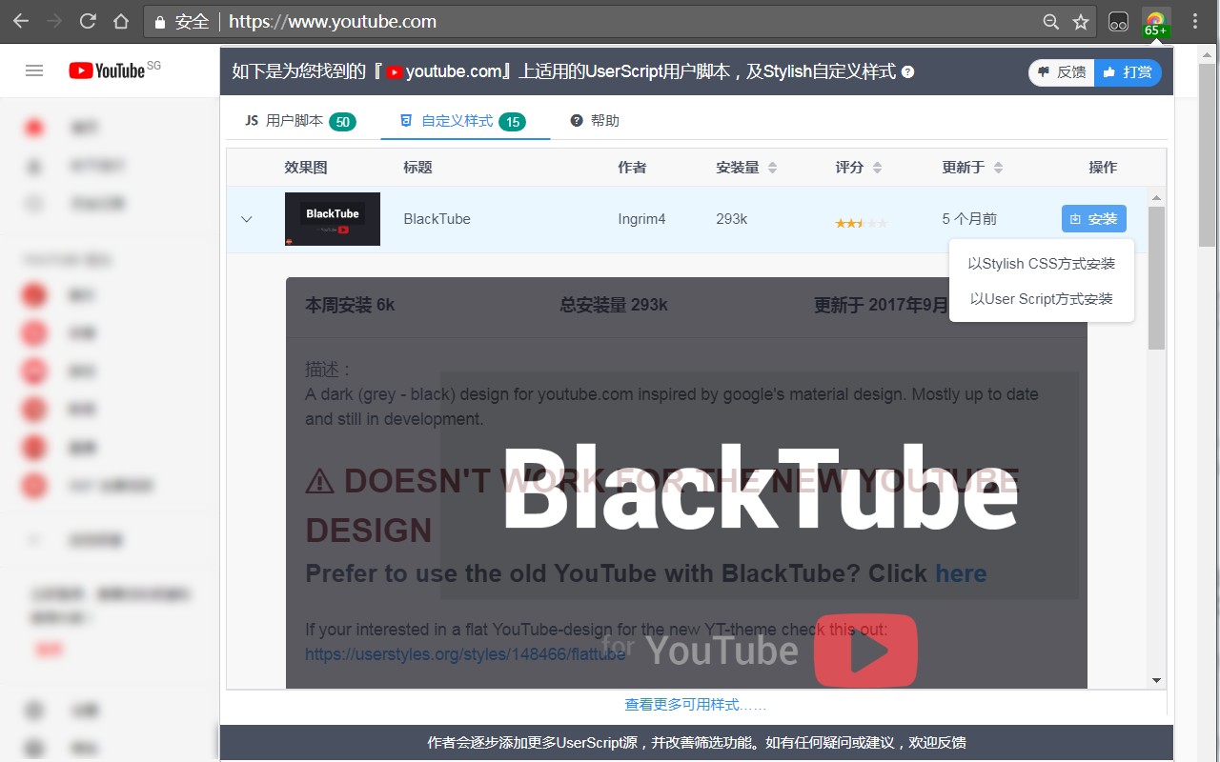Screen dimensions: 1220x762
Task: Click the 293k install count cell
Action: [x=731, y=219]
